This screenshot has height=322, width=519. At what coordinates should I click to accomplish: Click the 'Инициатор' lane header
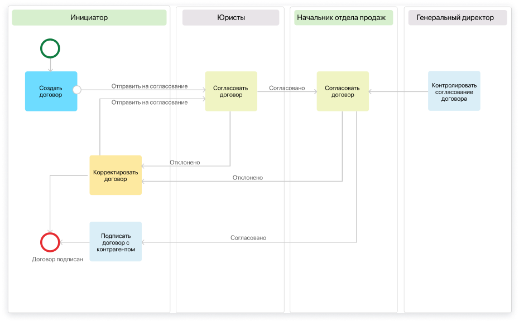click(x=89, y=18)
